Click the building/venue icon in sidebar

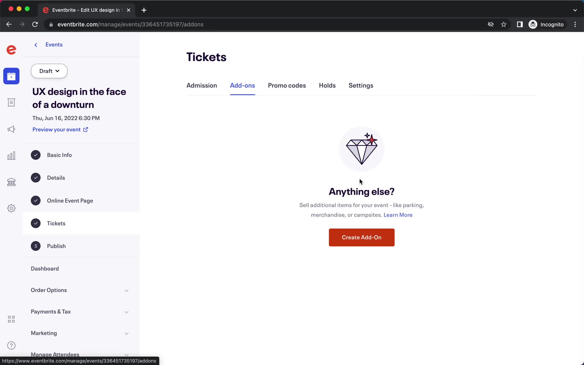point(11,182)
